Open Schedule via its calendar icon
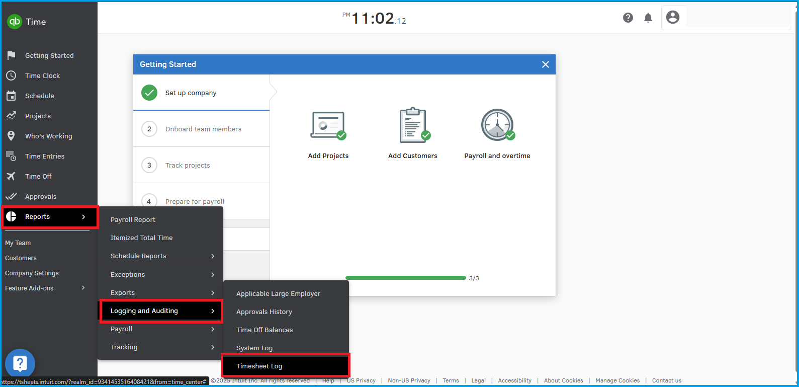This screenshot has width=799, height=387. point(11,96)
